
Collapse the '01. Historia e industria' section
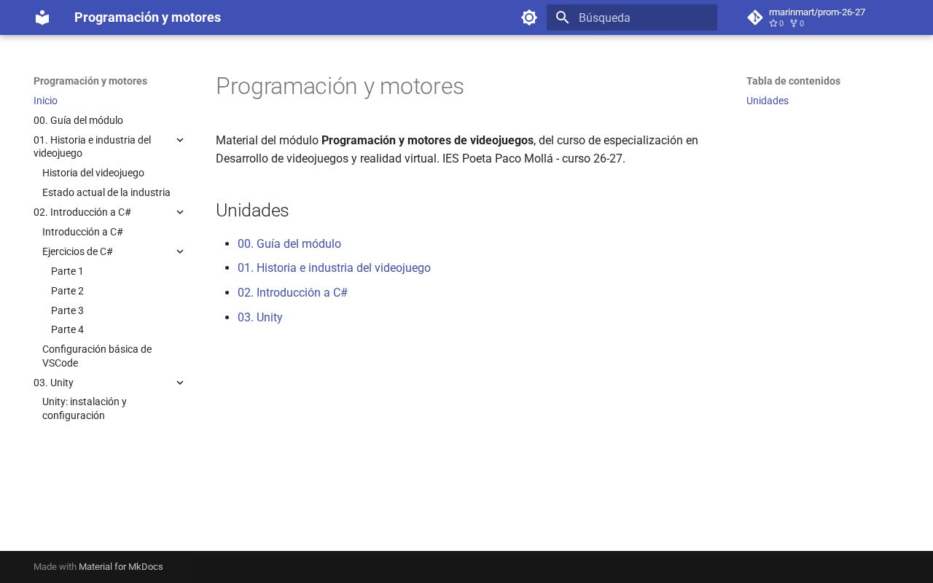pyautogui.click(x=180, y=140)
